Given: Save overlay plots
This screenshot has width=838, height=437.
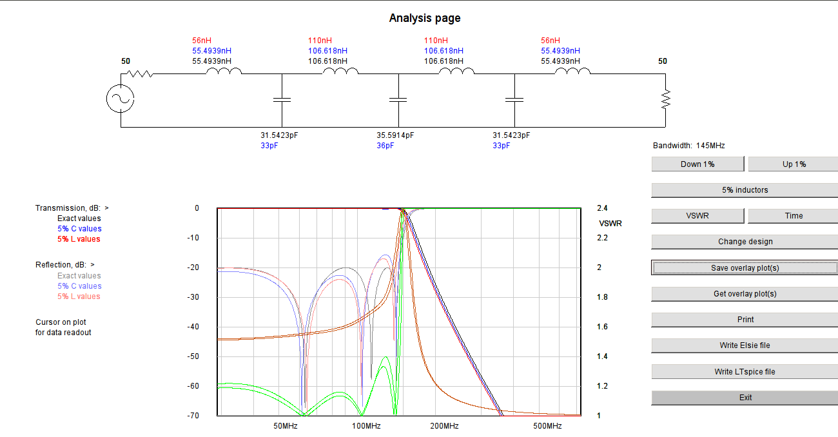Looking at the screenshot, I should [x=745, y=267].
